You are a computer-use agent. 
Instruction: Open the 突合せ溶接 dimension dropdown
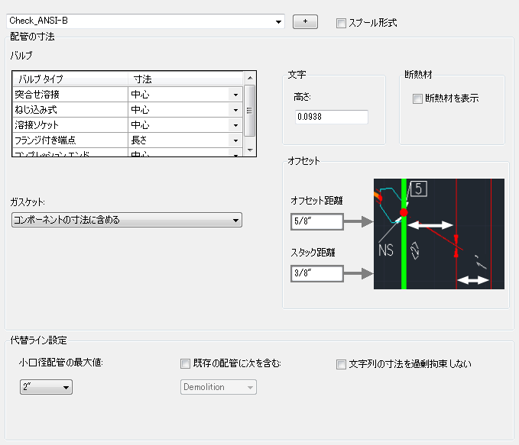point(235,95)
